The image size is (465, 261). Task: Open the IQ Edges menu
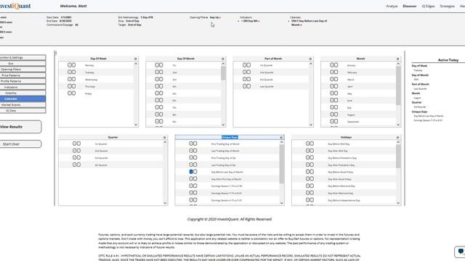(x=428, y=7)
